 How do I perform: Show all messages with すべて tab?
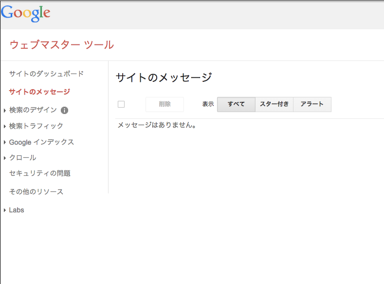(x=236, y=104)
